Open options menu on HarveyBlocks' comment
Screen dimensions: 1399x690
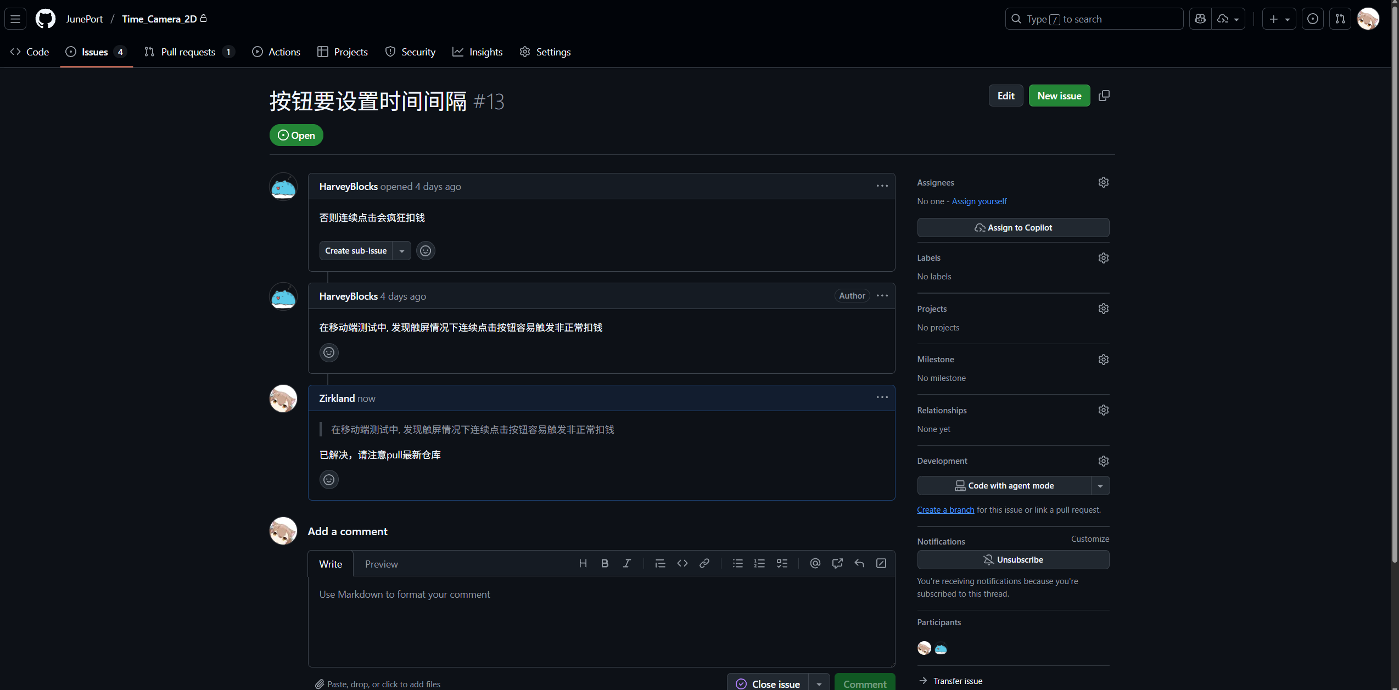[x=882, y=296]
